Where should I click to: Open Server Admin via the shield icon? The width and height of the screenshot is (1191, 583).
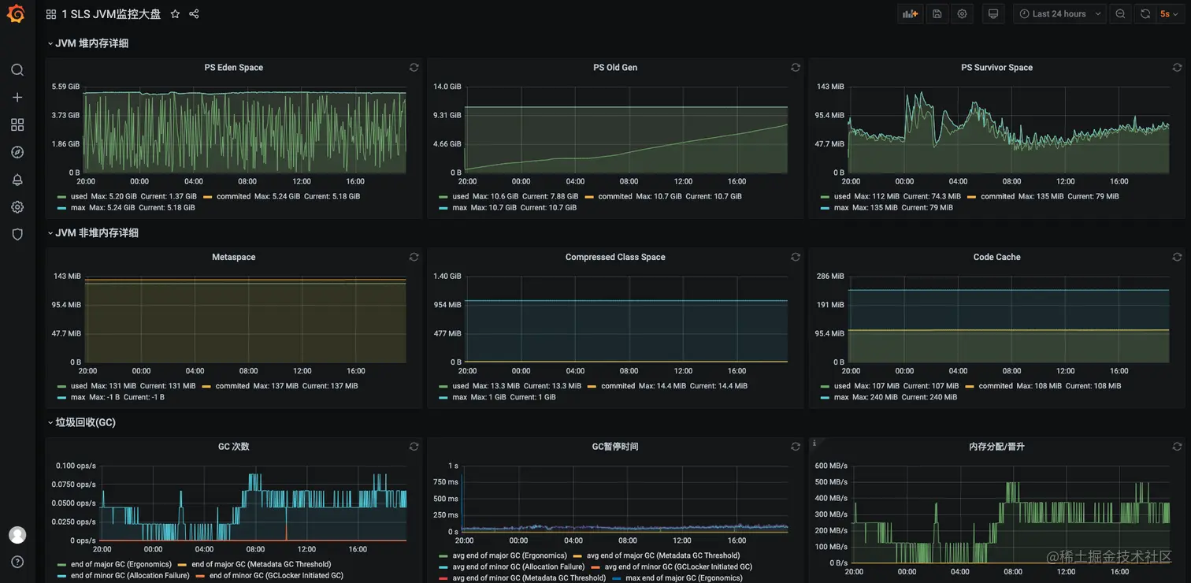(x=17, y=234)
